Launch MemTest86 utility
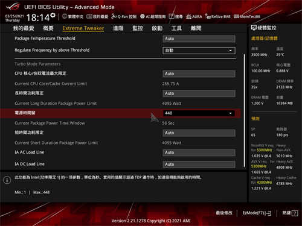Viewport: 302px width, 226px height. pos(247,16)
